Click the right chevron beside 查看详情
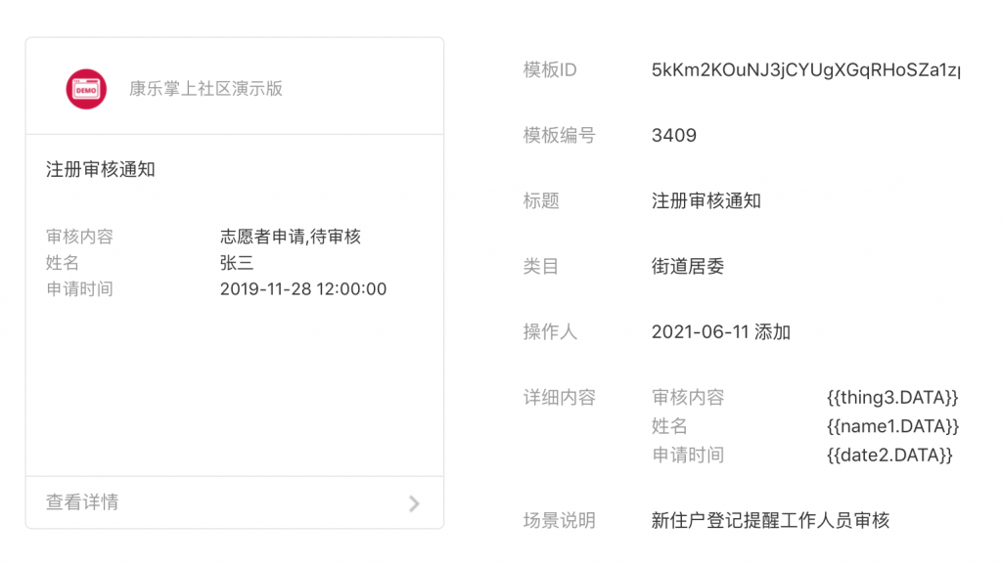The height and width of the screenshot is (566, 1002). [x=414, y=503]
